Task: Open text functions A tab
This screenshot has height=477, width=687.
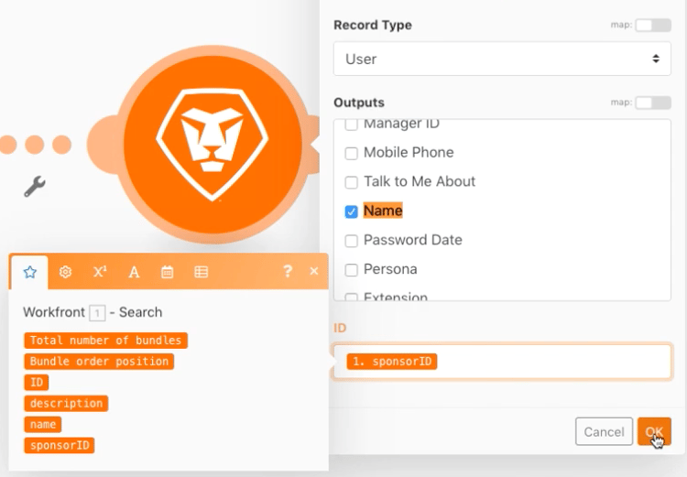Action: tap(134, 272)
